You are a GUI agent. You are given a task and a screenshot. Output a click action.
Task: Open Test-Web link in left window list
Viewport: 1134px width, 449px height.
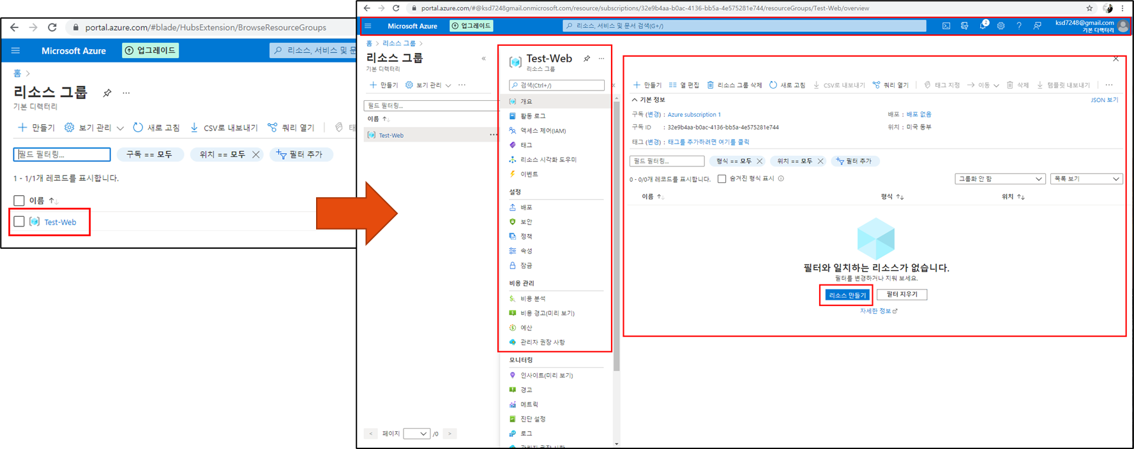[60, 222]
